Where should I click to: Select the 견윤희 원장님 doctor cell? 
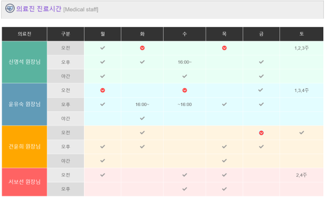24,147
